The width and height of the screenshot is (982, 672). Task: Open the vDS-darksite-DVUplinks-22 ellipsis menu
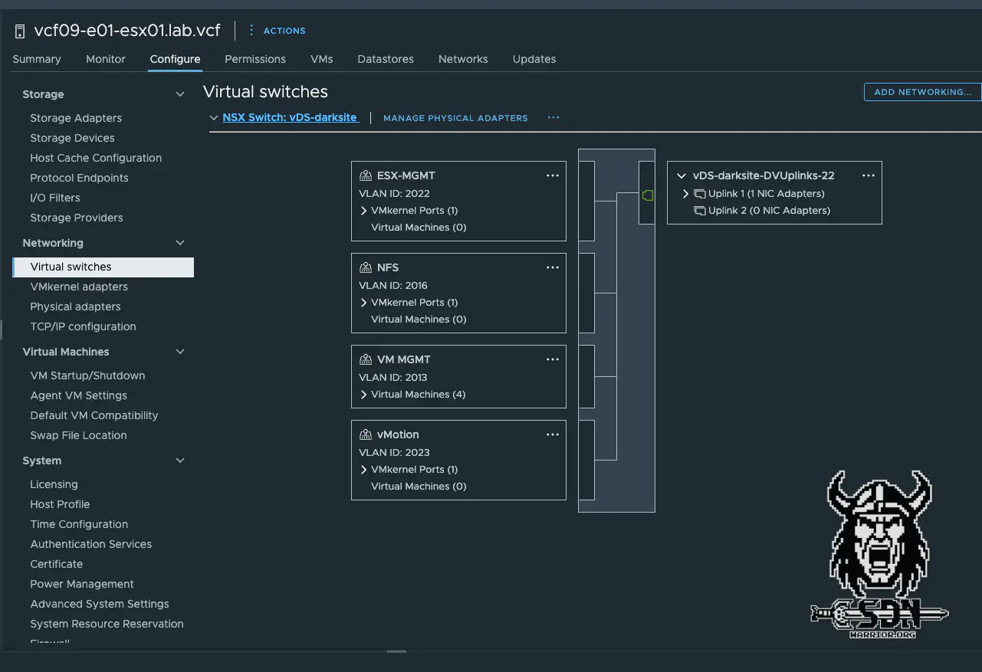pos(868,175)
